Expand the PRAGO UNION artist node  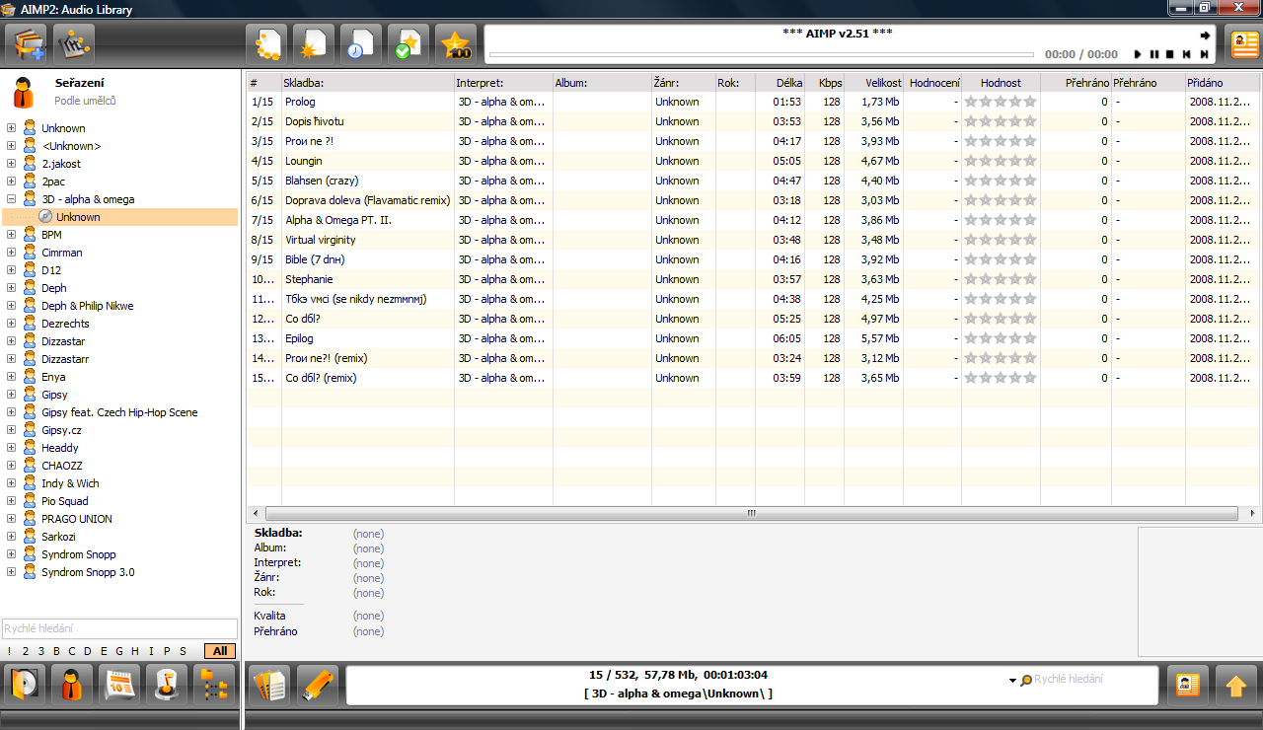(x=12, y=519)
